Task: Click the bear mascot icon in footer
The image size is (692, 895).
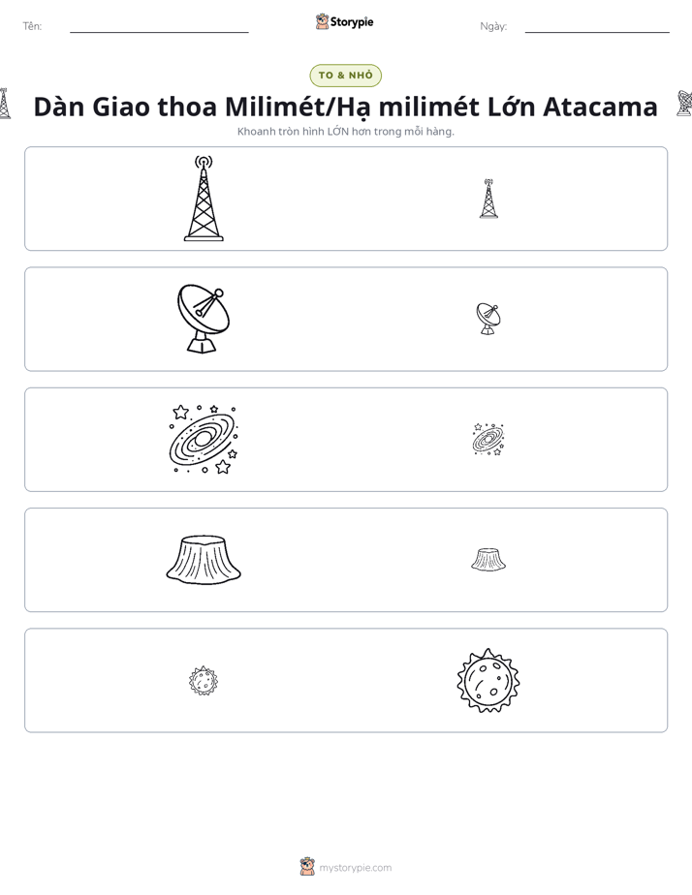Action: (307, 867)
